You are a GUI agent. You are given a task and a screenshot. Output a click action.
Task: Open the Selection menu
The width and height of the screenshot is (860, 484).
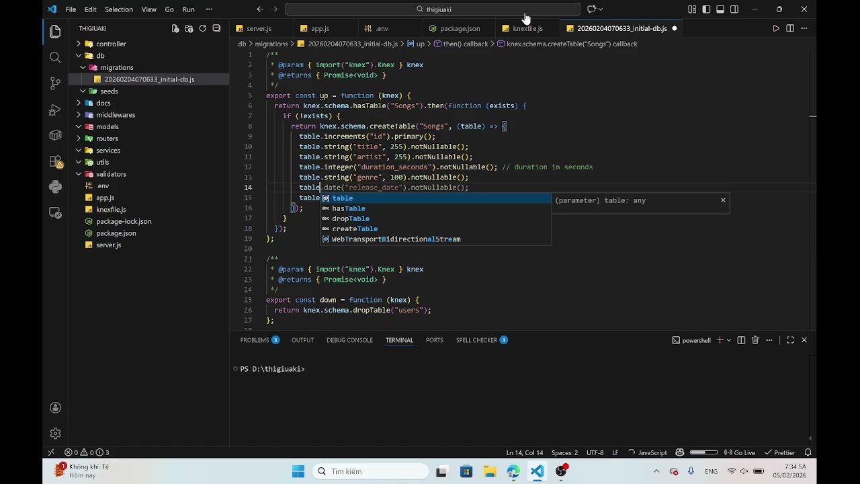119,9
